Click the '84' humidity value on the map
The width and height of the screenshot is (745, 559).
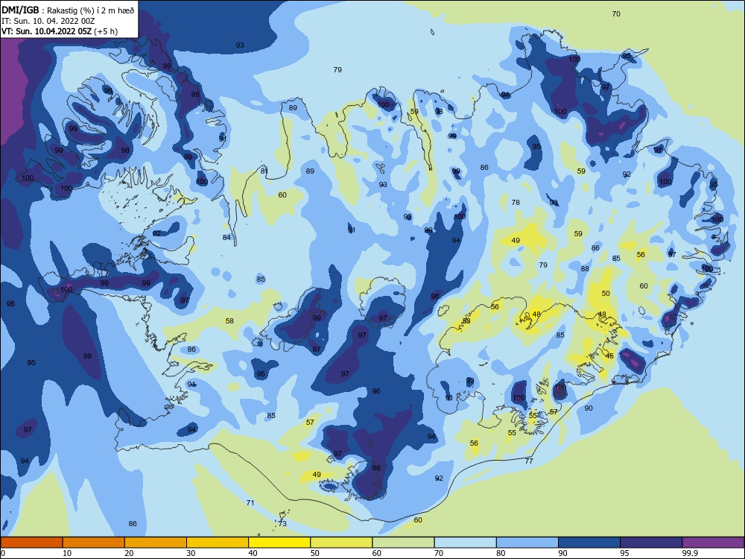tap(226, 237)
